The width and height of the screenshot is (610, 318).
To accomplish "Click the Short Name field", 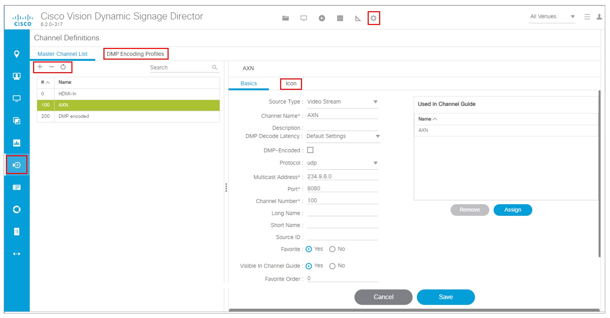I will (342, 225).
